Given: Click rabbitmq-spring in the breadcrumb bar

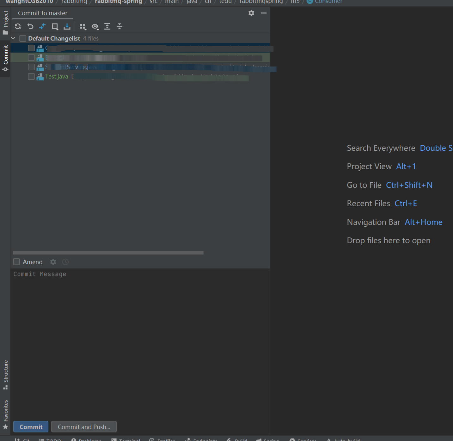Looking at the screenshot, I should click(x=118, y=2).
